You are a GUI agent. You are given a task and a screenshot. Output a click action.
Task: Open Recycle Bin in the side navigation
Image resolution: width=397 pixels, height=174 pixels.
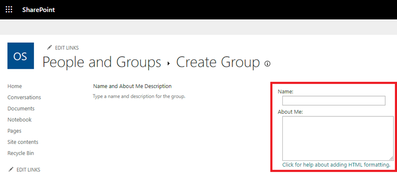(x=21, y=153)
